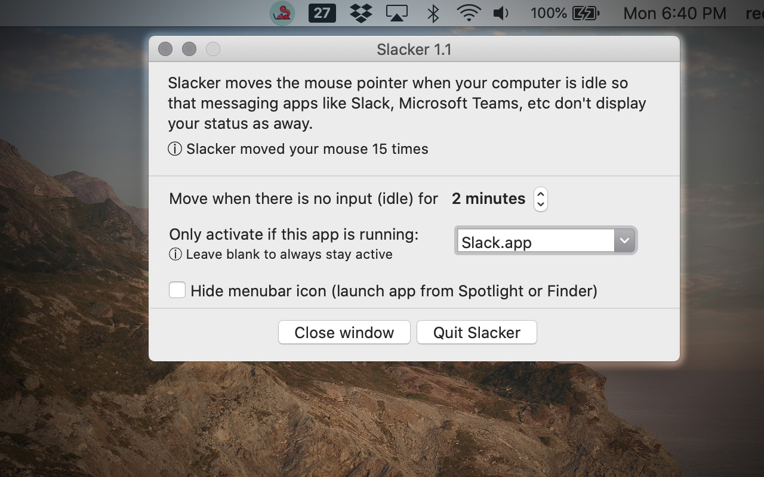The image size is (764, 477).
Task: Expand the Slack.app combo box arrow
Action: coord(624,241)
